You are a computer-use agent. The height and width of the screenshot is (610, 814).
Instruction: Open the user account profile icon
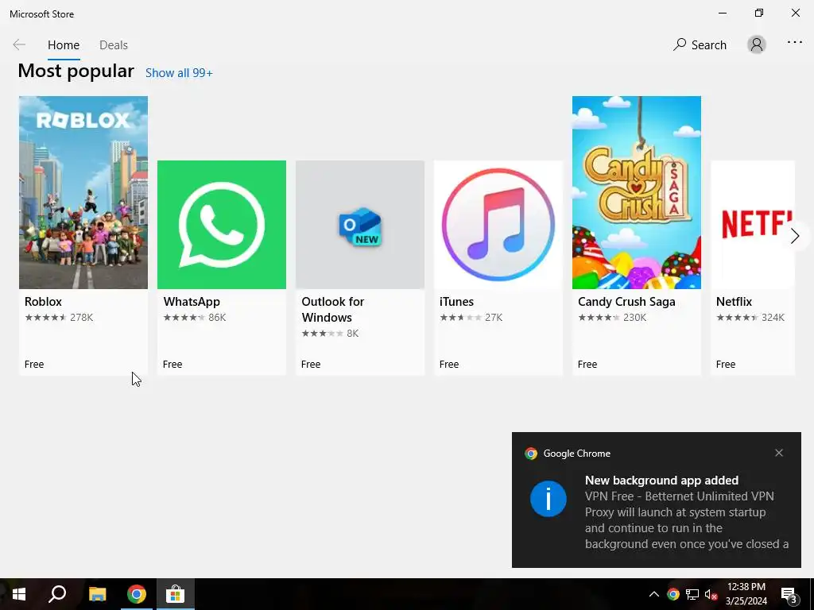pos(757,44)
